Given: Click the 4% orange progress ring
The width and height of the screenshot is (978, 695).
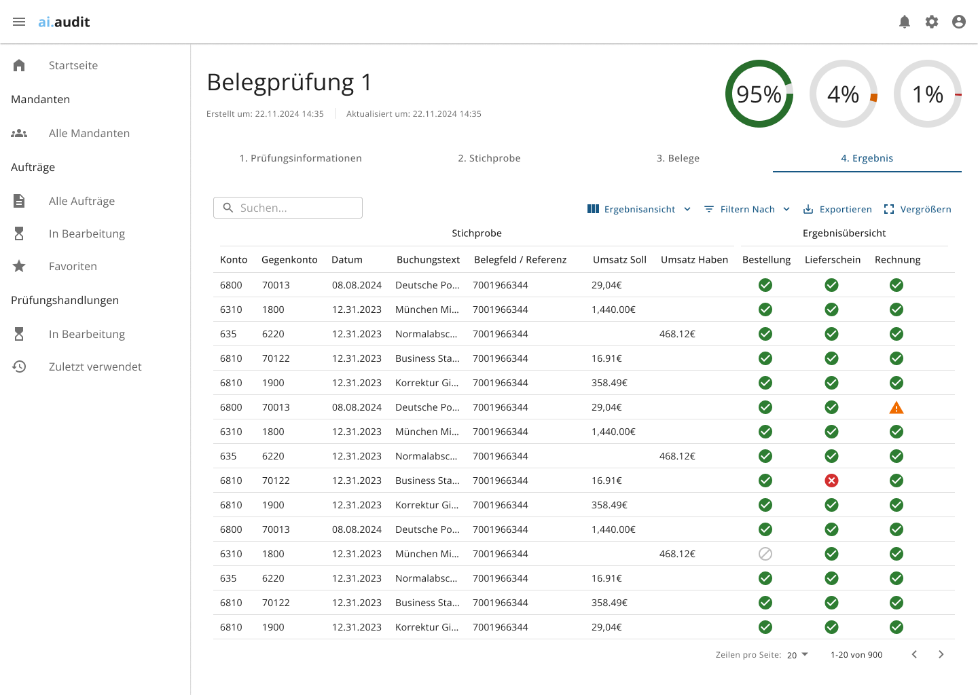Looking at the screenshot, I should click(x=844, y=94).
